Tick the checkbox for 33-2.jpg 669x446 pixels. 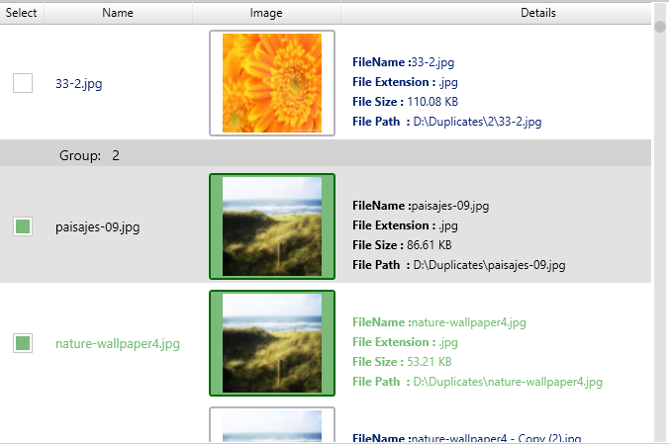[x=23, y=84]
